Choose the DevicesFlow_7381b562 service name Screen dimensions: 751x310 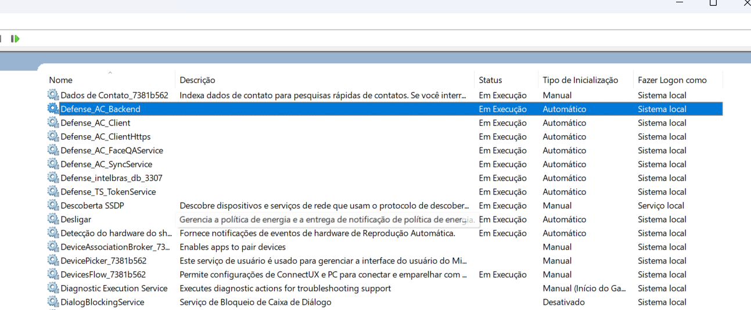[103, 275]
